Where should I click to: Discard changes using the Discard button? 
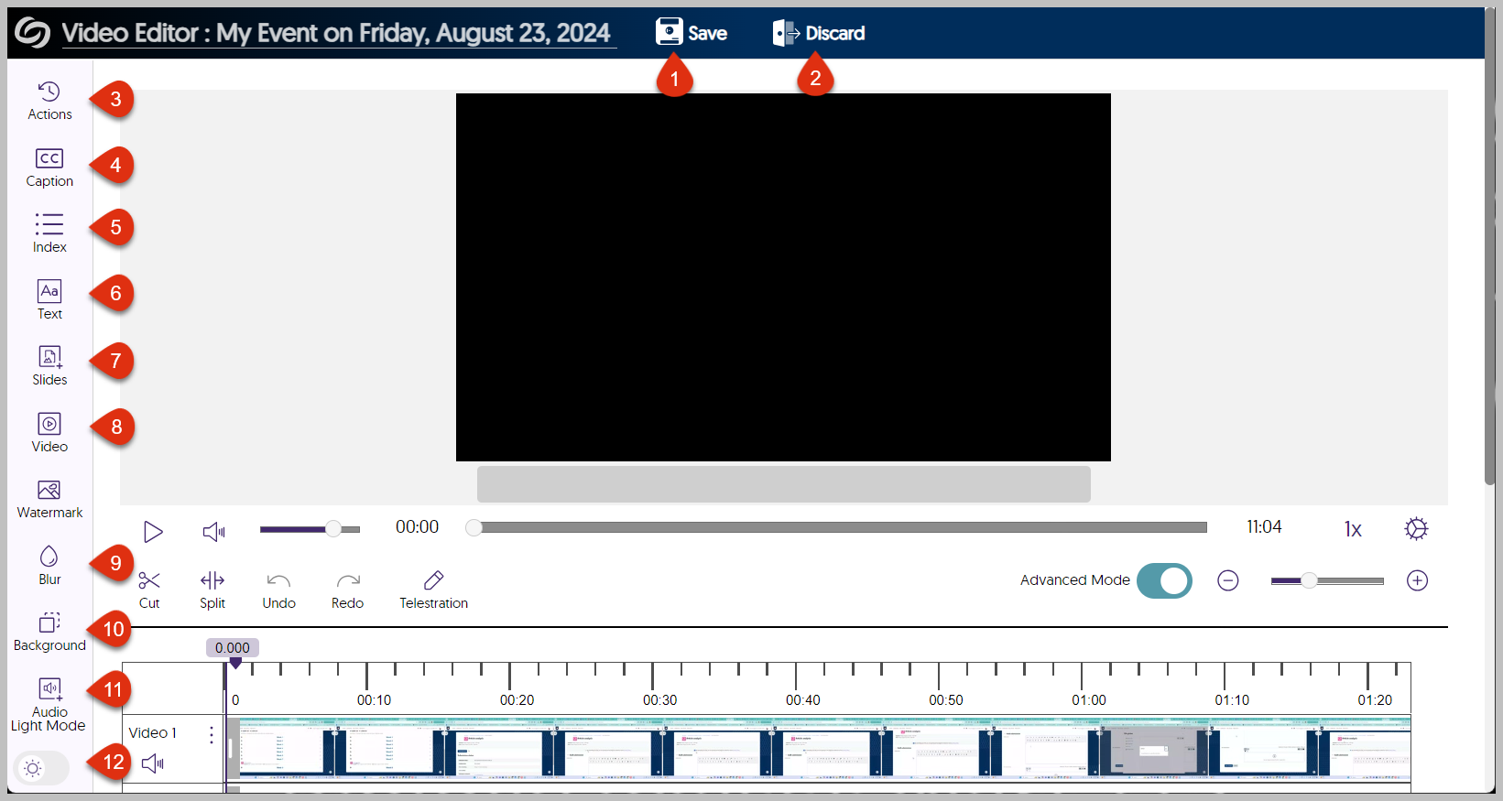pos(819,33)
